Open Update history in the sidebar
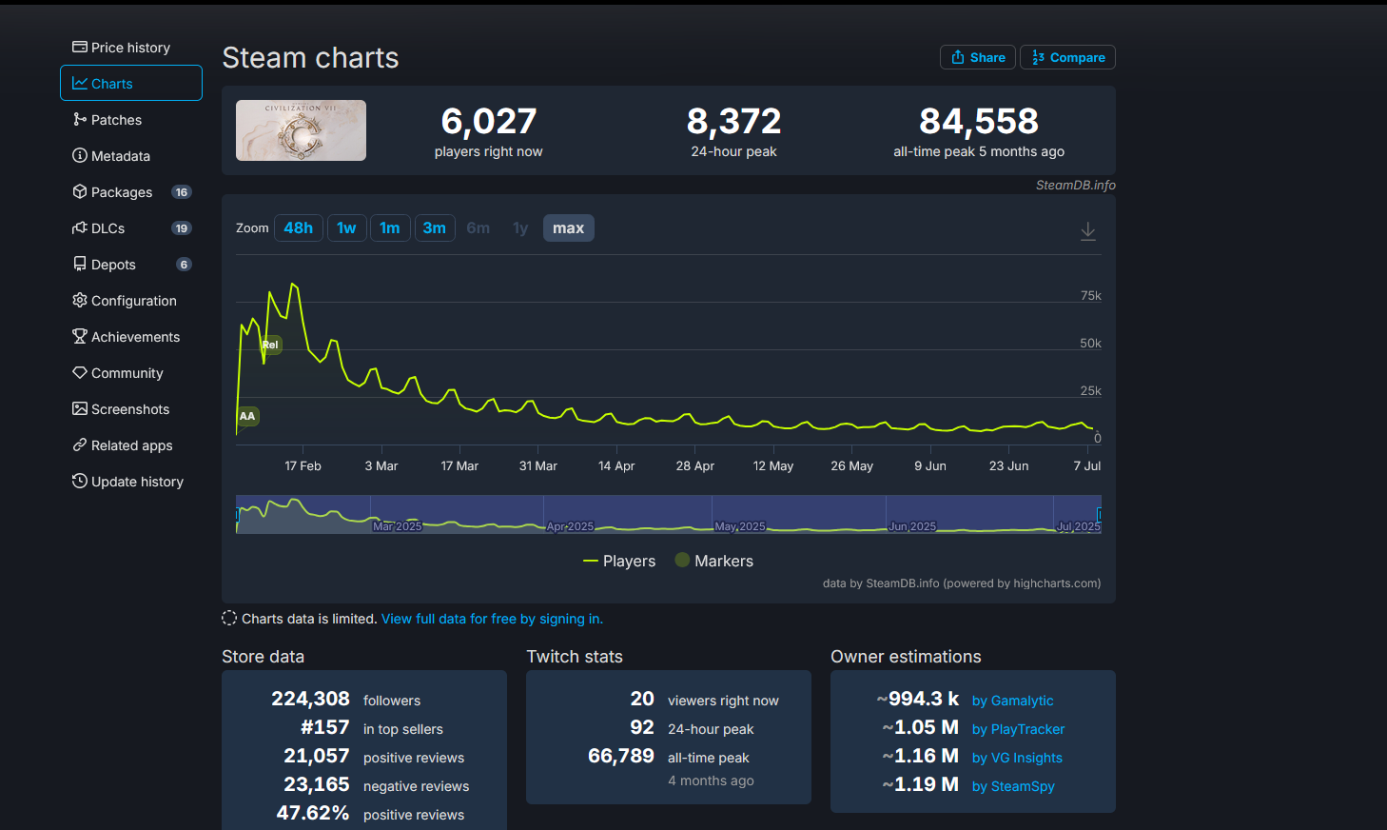The width and height of the screenshot is (1387, 830). (131, 482)
